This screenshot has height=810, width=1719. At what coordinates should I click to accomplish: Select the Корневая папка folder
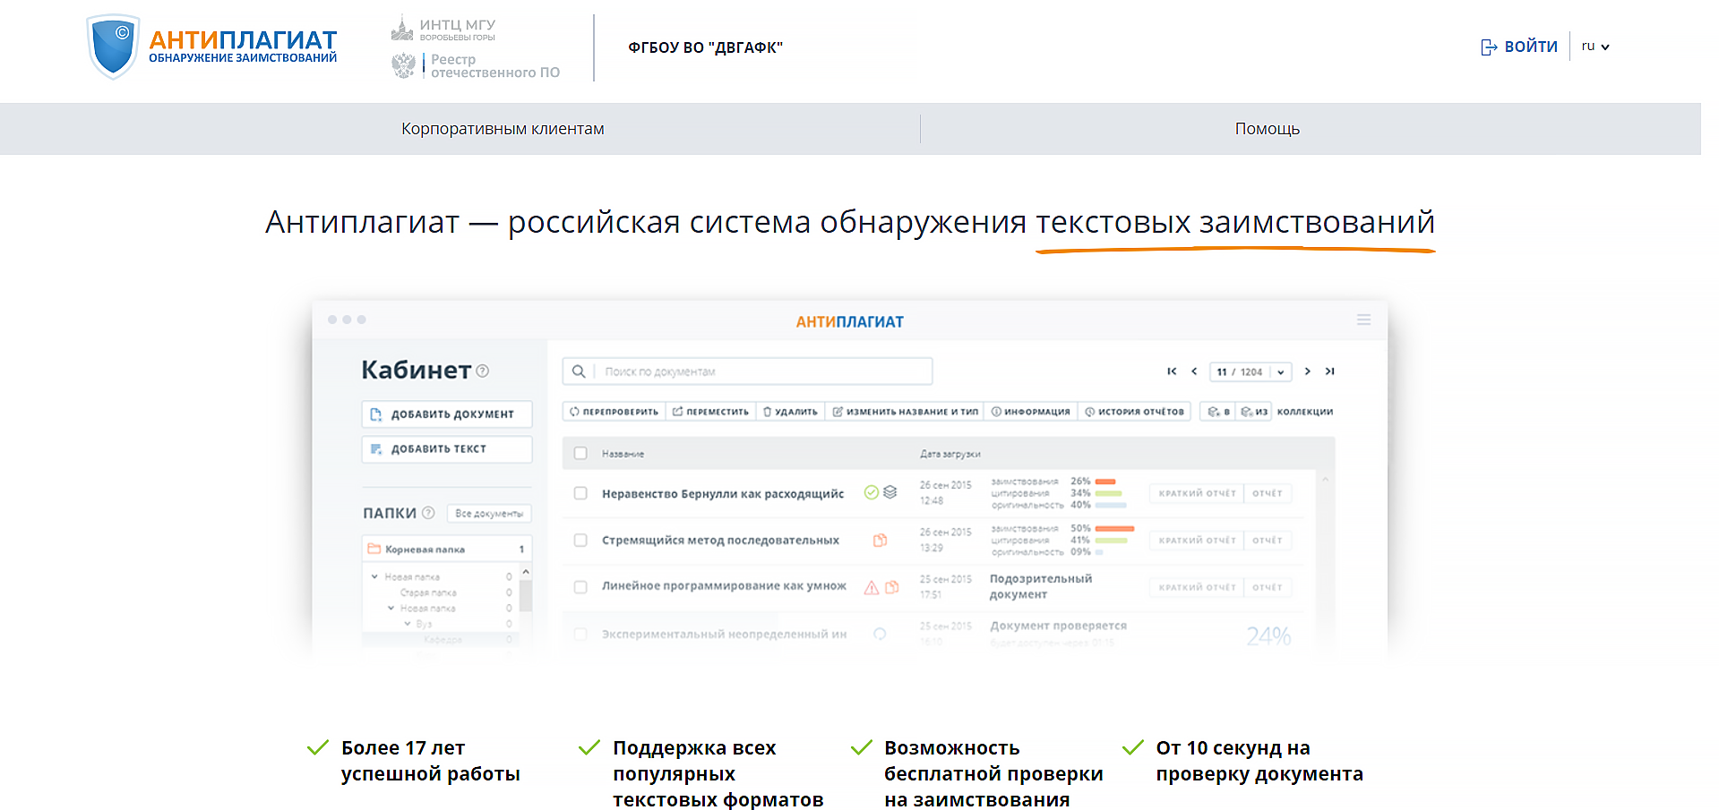pos(447,549)
